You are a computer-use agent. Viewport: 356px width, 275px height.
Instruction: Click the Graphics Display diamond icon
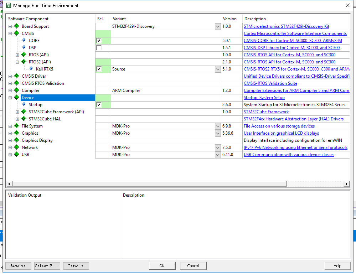17,140
